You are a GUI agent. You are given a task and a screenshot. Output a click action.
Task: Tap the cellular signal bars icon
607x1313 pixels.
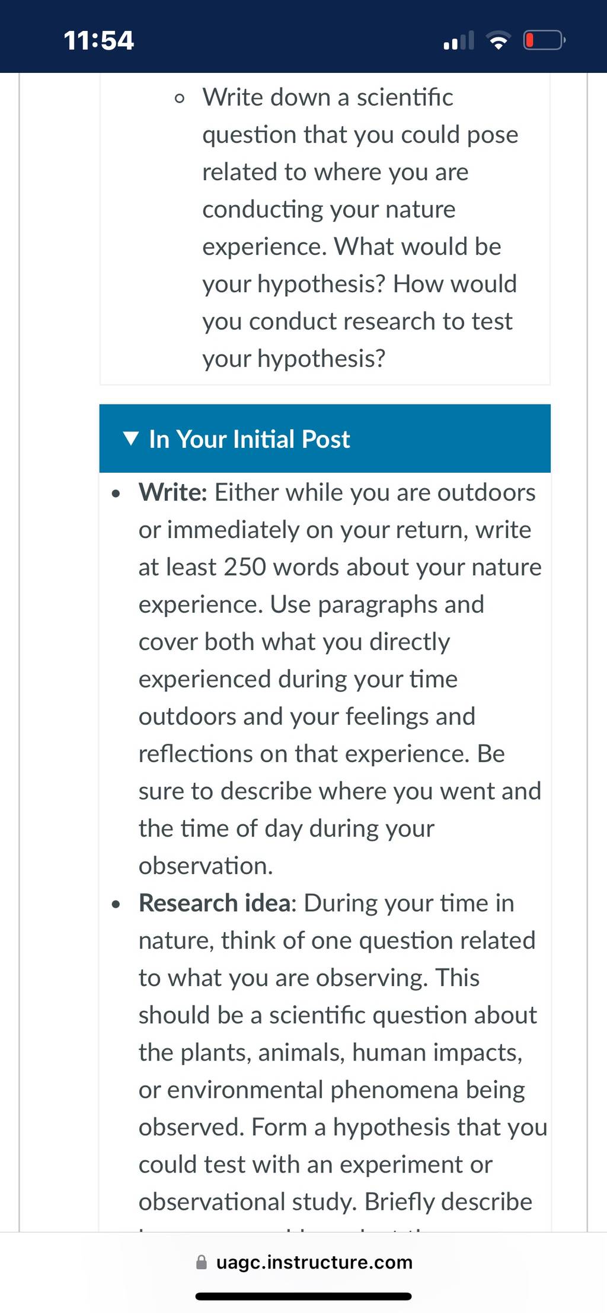click(459, 41)
